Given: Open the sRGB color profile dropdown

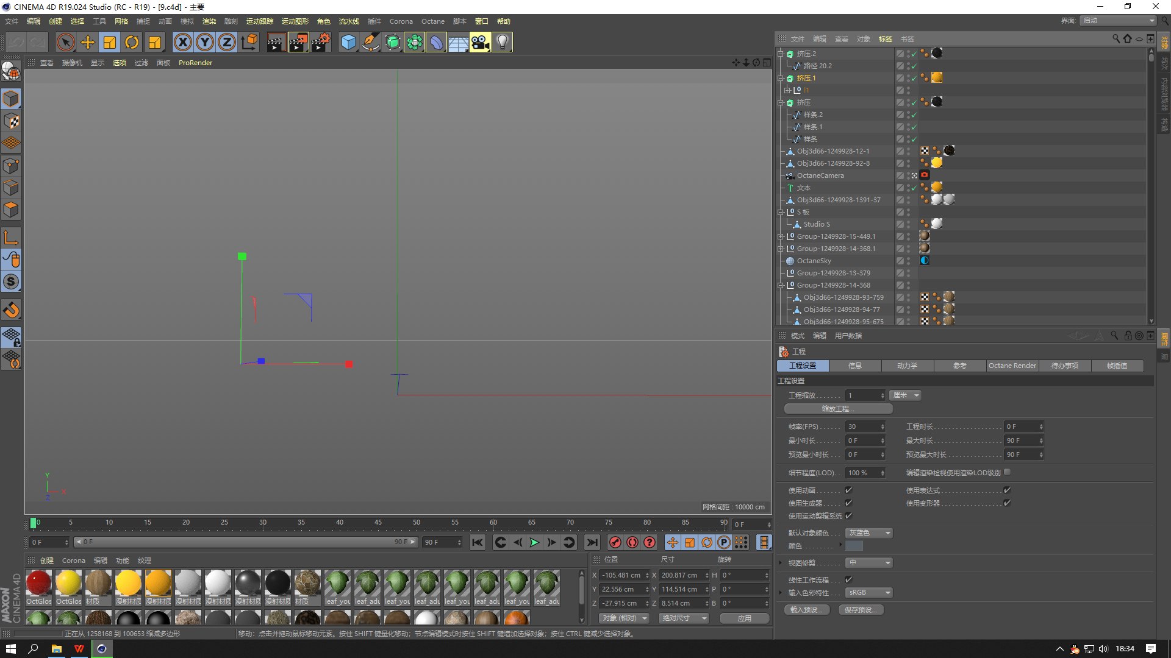Looking at the screenshot, I should pyautogui.click(x=869, y=592).
